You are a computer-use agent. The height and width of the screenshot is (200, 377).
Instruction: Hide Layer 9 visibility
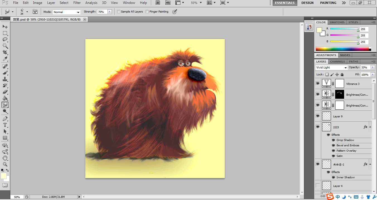coord(318,116)
